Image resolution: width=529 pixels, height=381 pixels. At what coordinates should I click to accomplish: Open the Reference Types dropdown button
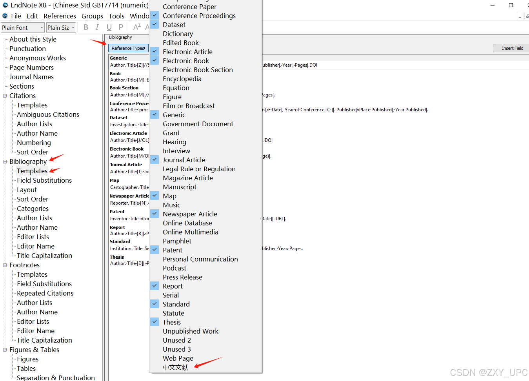pyautogui.click(x=128, y=48)
